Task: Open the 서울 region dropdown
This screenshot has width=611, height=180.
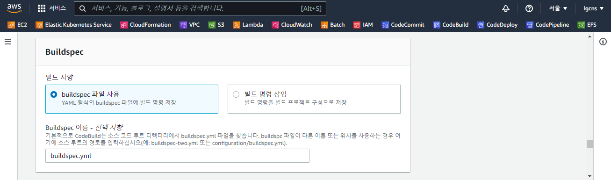Action: [x=558, y=8]
